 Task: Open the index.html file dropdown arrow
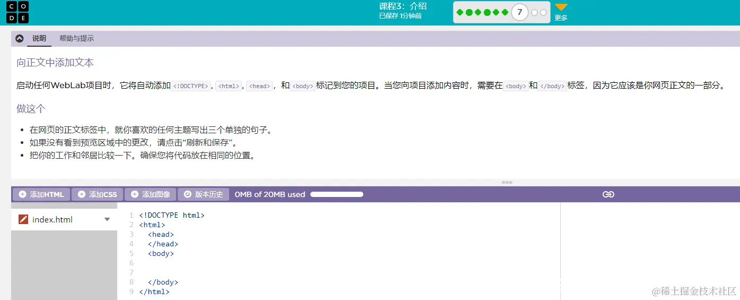107,219
